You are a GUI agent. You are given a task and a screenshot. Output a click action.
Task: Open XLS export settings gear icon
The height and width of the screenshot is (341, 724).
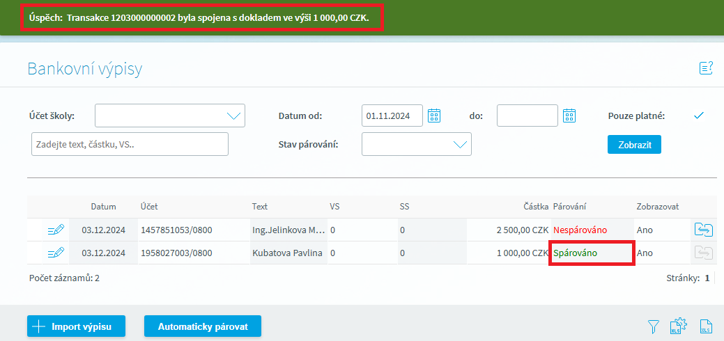pyautogui.click(x=679, y=326)
